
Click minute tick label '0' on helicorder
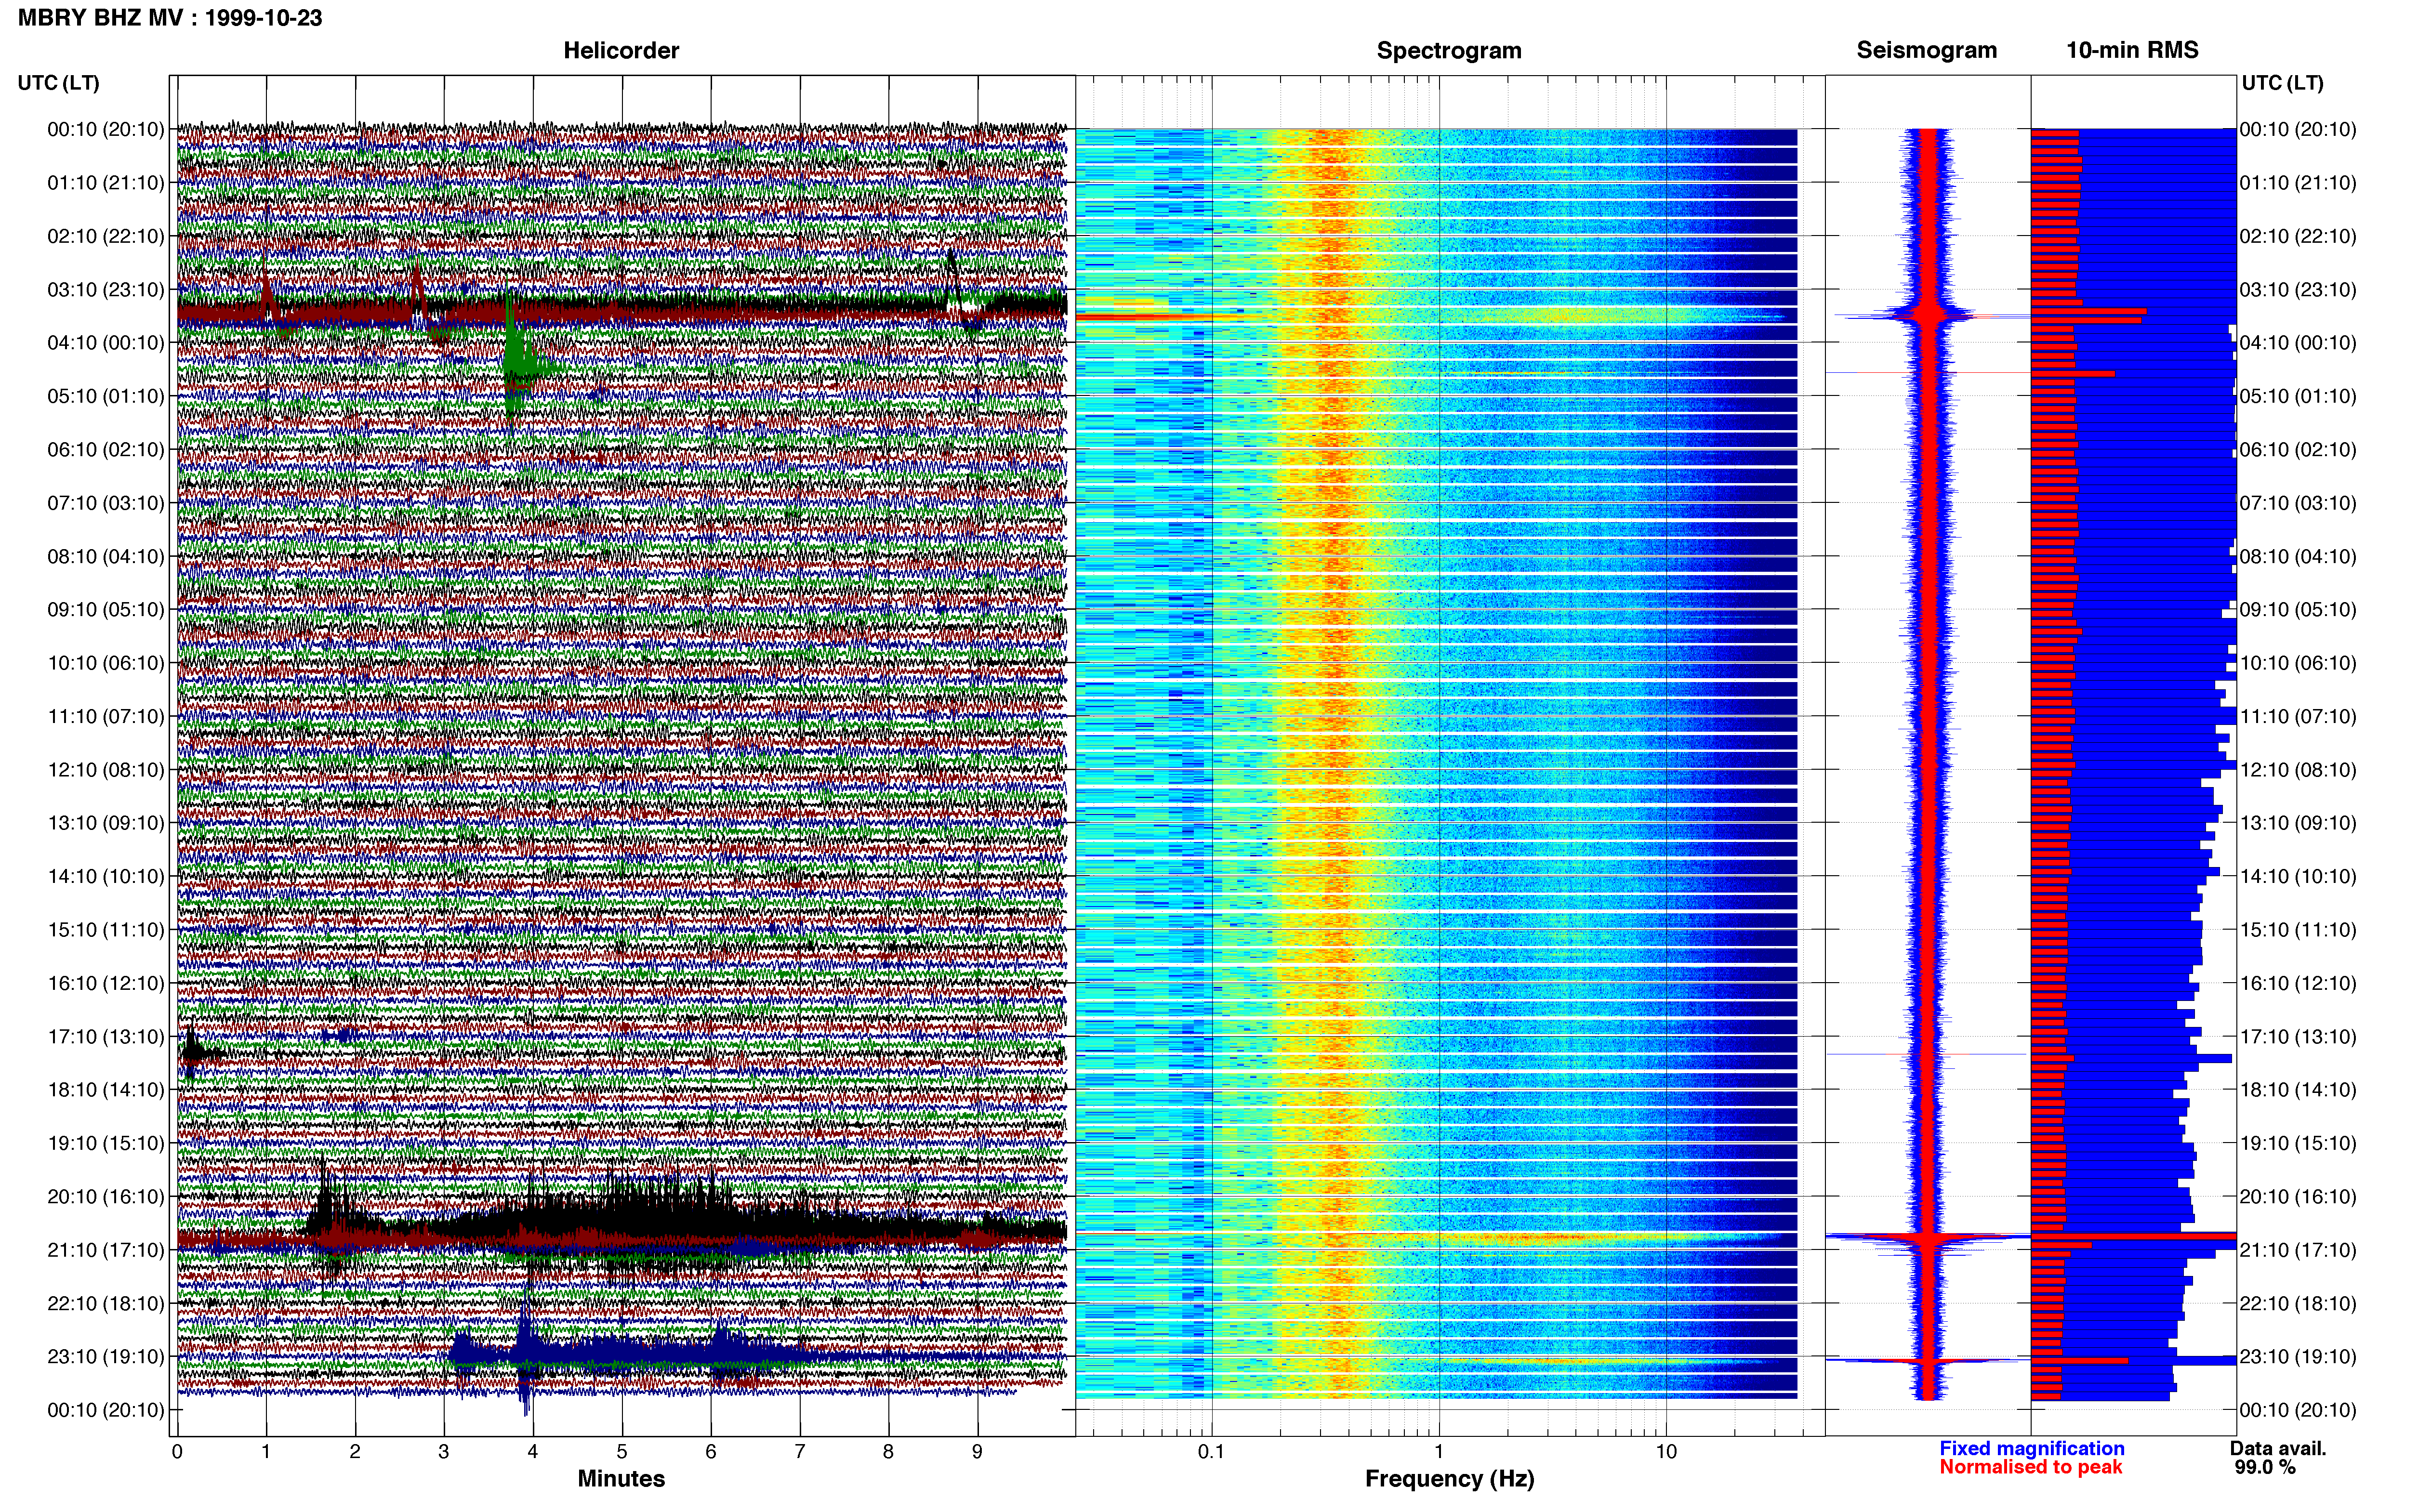click(x=177, y=1452)
